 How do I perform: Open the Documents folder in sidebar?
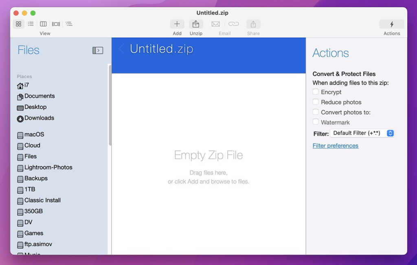[39, 96]
